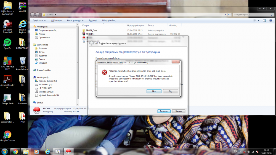The height and width of the screenshot is (155, 276).
Task: Launch Acrobat Reader DC from the desktop
Action: tap(7, 81)
